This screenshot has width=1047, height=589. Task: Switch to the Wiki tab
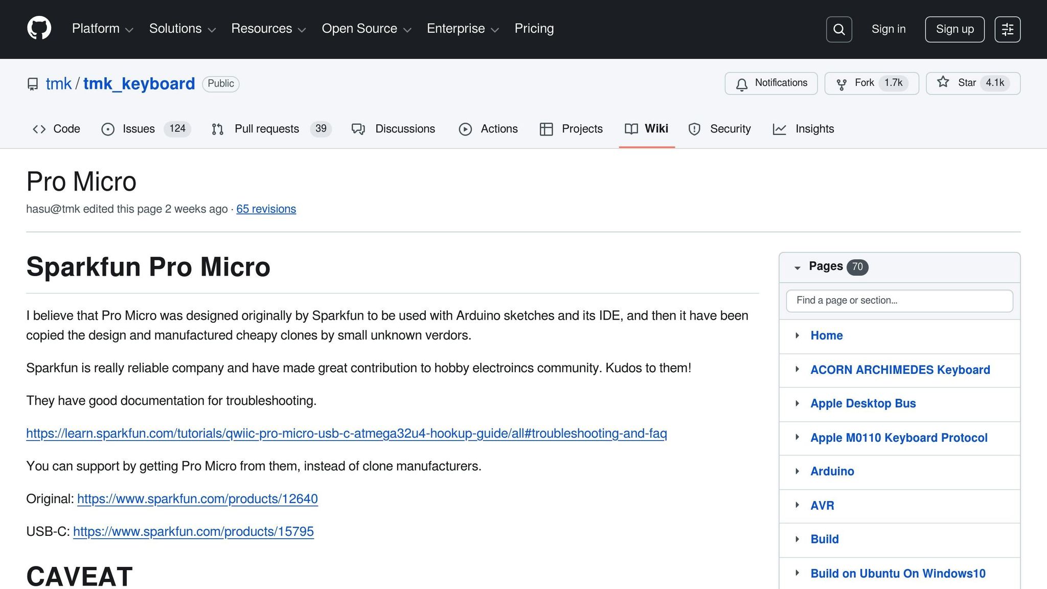pyautogui.click(x=647, y=129)
